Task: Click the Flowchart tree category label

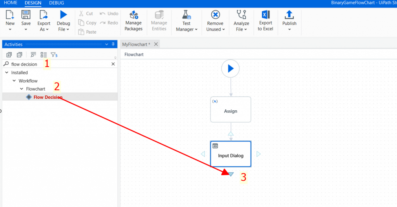Action: click(36, 89)
